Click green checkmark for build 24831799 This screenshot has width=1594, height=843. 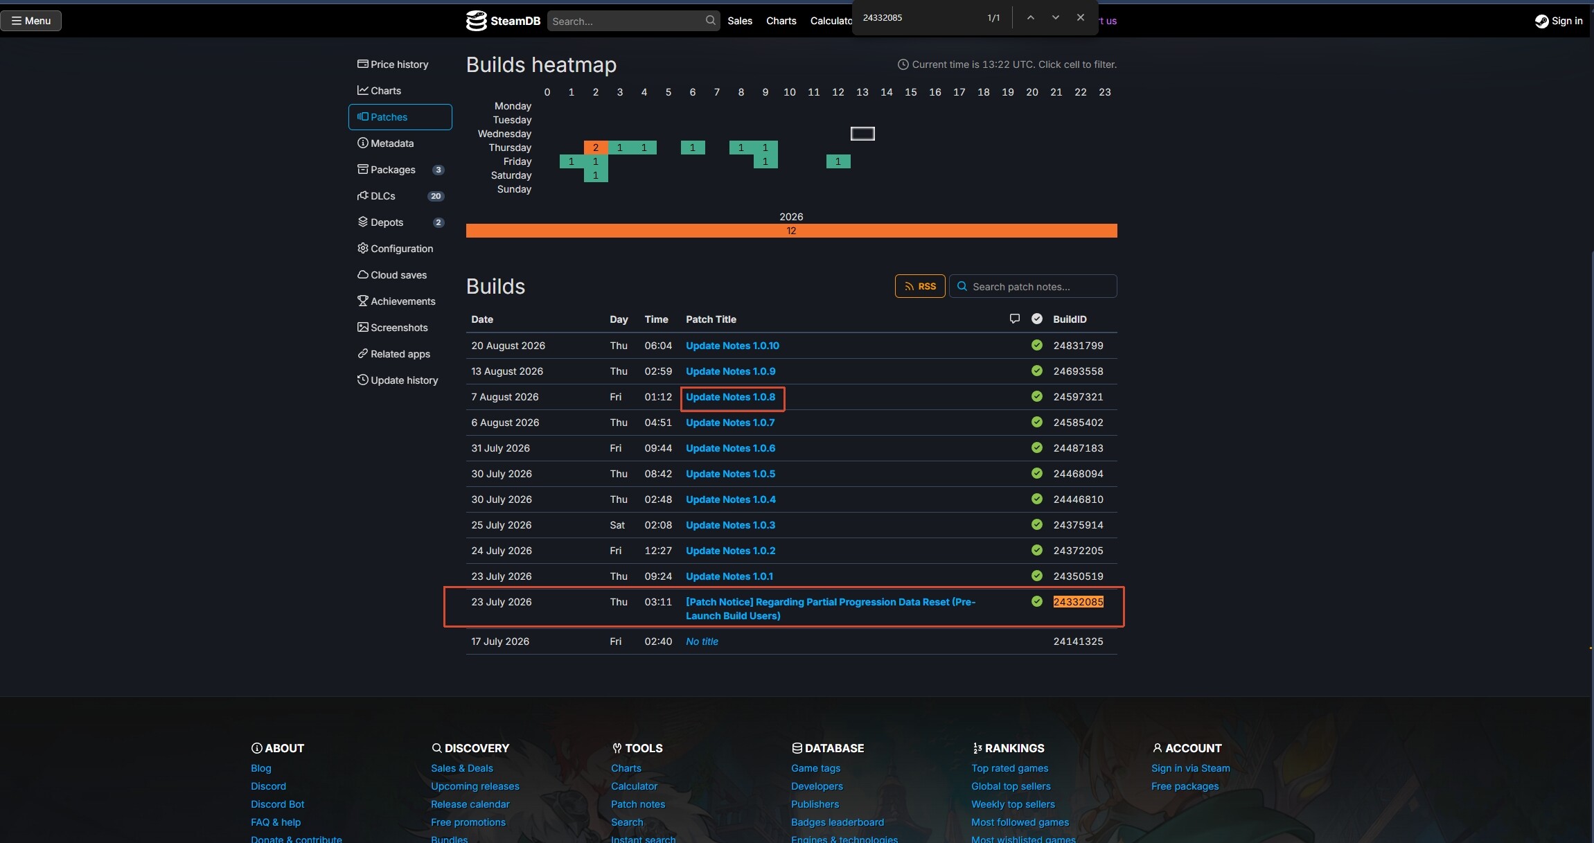point(1037,345)
